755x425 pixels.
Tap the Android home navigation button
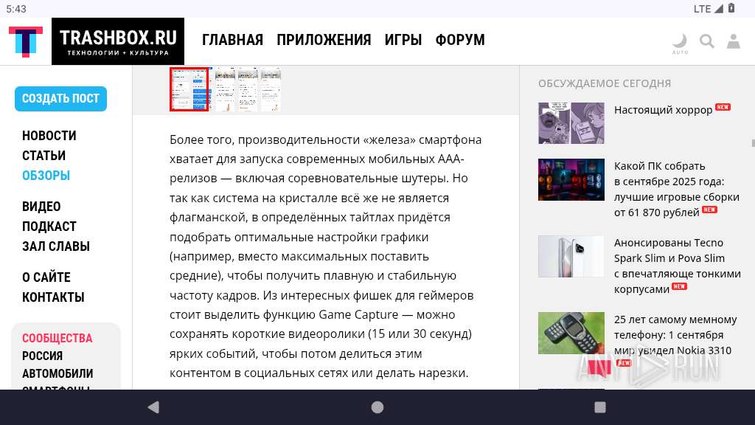tap(377, 407)
